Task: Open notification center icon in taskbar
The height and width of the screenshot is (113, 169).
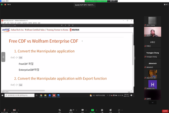Action: 131,95
